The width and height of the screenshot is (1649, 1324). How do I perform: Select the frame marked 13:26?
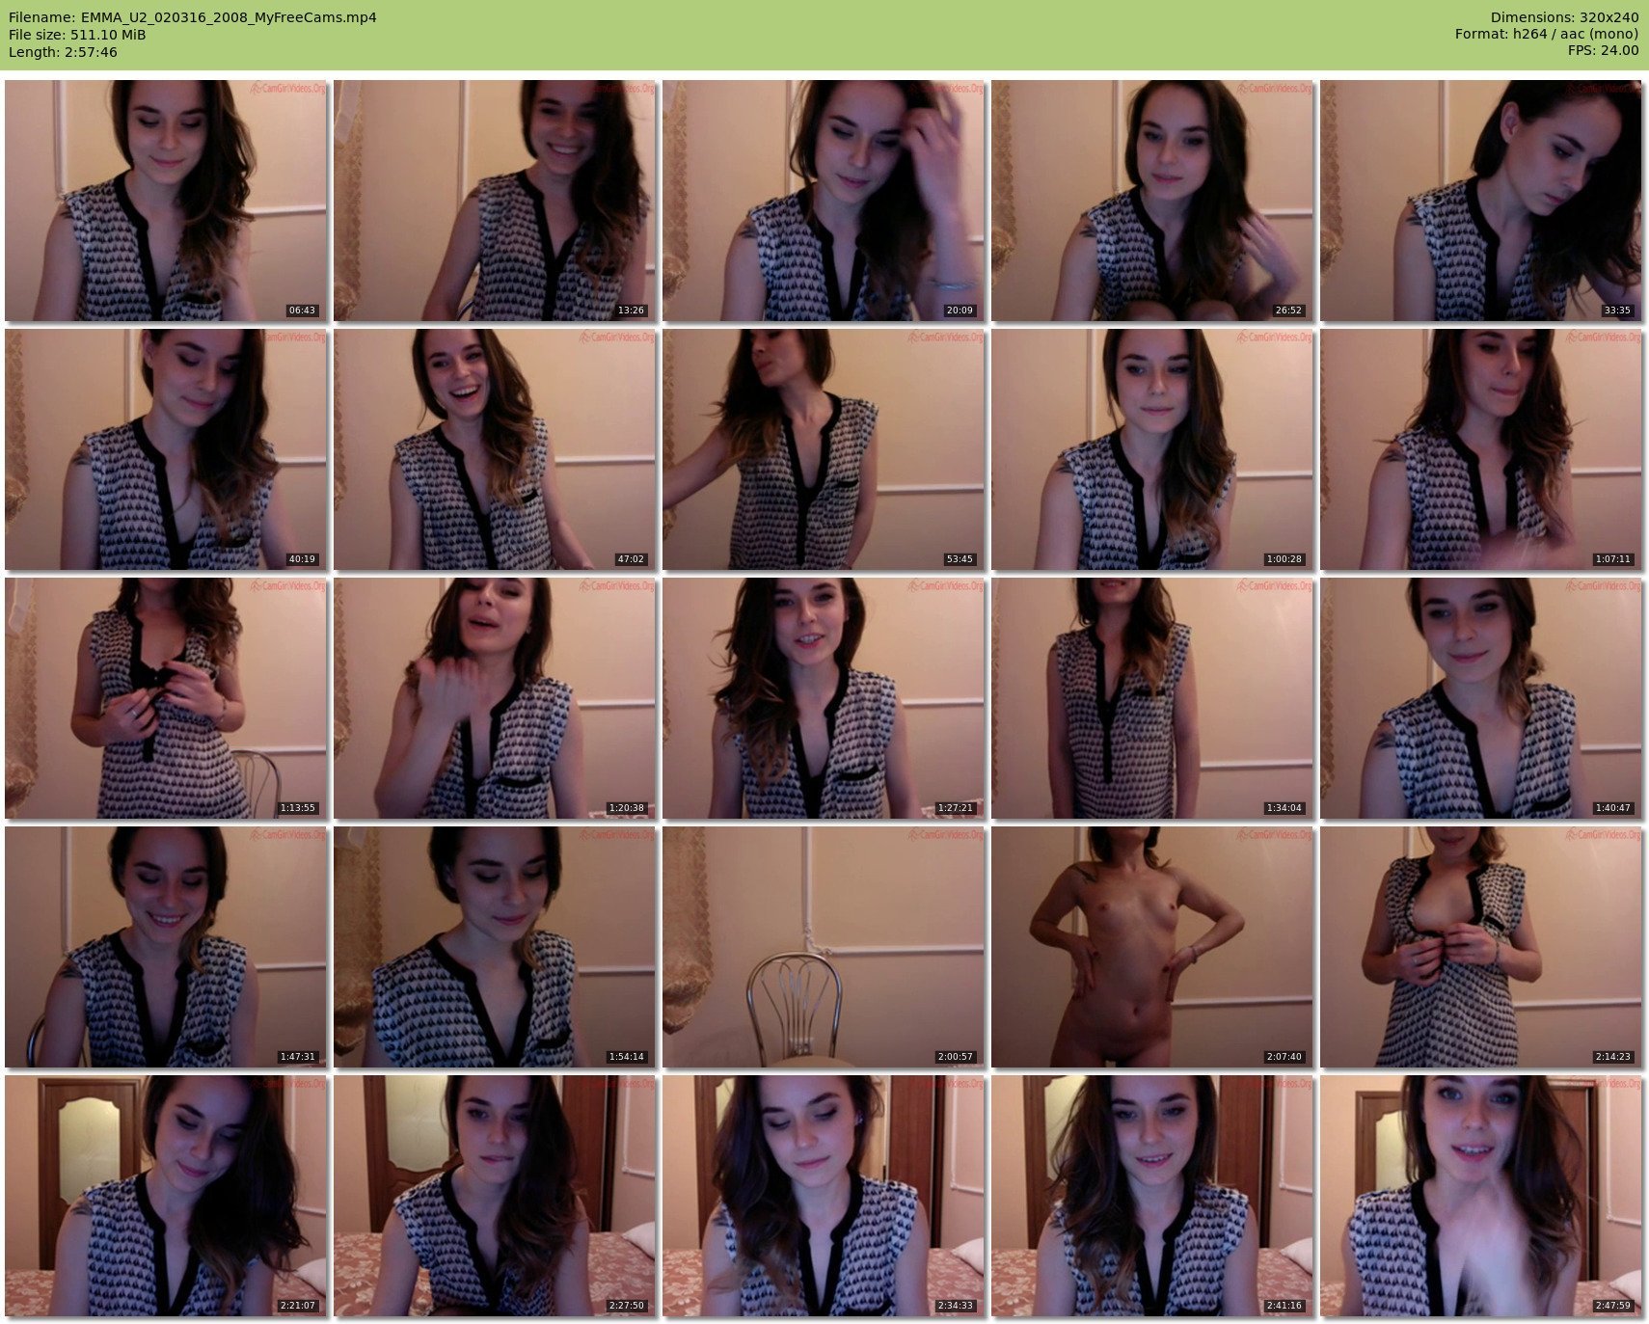(x=495, y=201)
